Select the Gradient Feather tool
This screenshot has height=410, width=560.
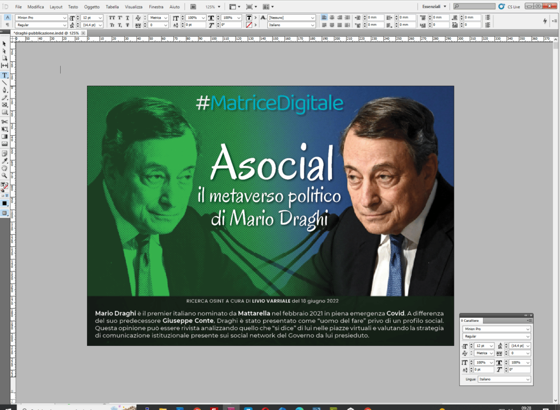(x=4, y=144)
